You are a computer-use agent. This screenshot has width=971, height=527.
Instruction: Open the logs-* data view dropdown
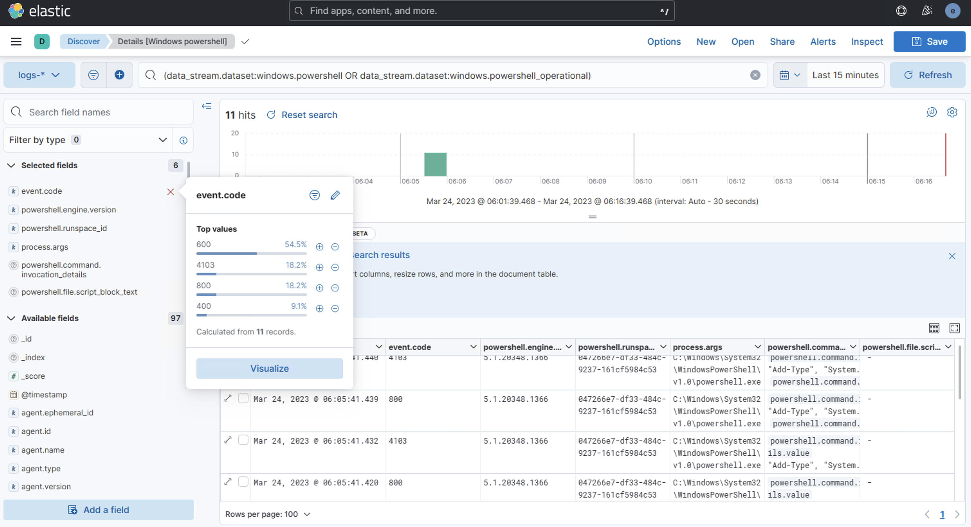click(x=39, y=75)
